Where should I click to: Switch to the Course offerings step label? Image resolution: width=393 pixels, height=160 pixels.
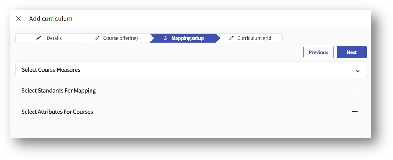(121, 38)
